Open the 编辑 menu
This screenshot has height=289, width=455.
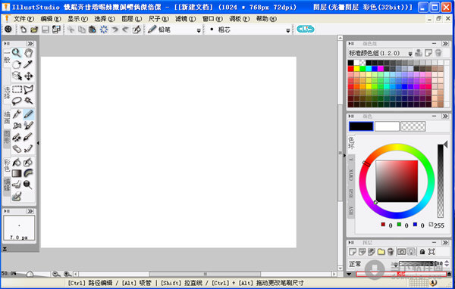tap(51, 19)
